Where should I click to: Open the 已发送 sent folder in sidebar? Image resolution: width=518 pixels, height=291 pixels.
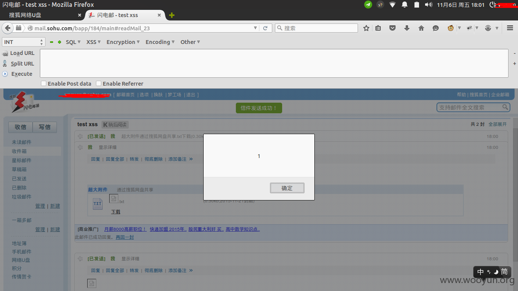[19, 178]
